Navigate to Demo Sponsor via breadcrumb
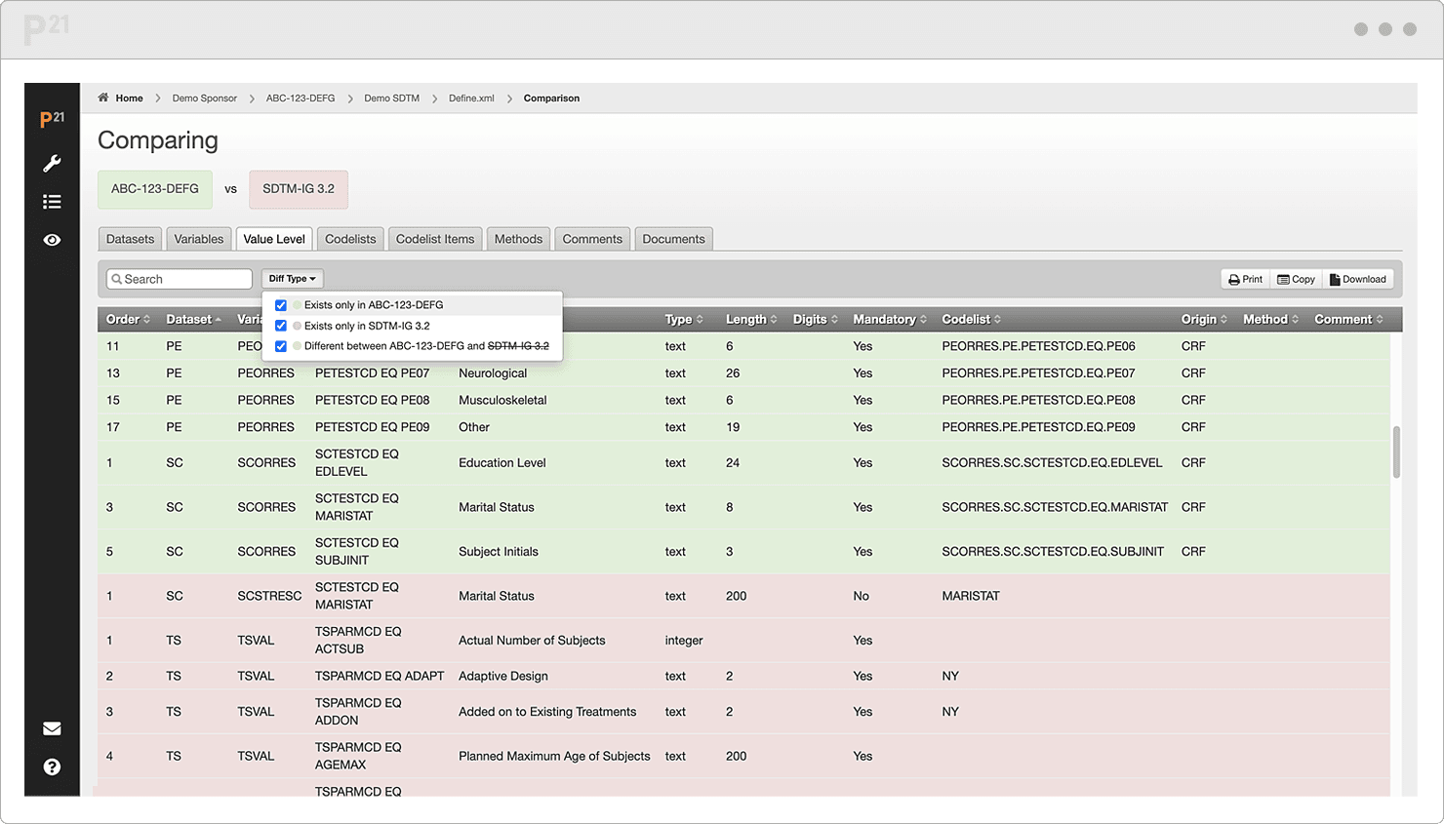The width and height of the screenshot is (1444, 824). point(204,98)
